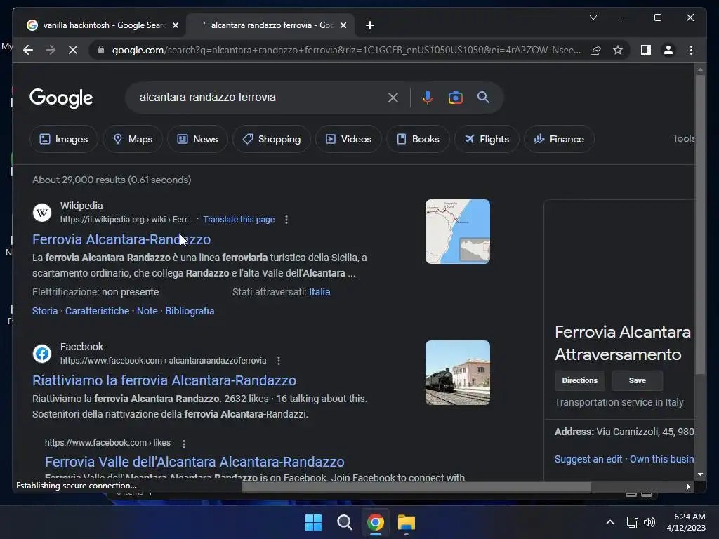Switch to vanilla hackintosh tab
The image size is (719, 539).
tap(103, 25)
